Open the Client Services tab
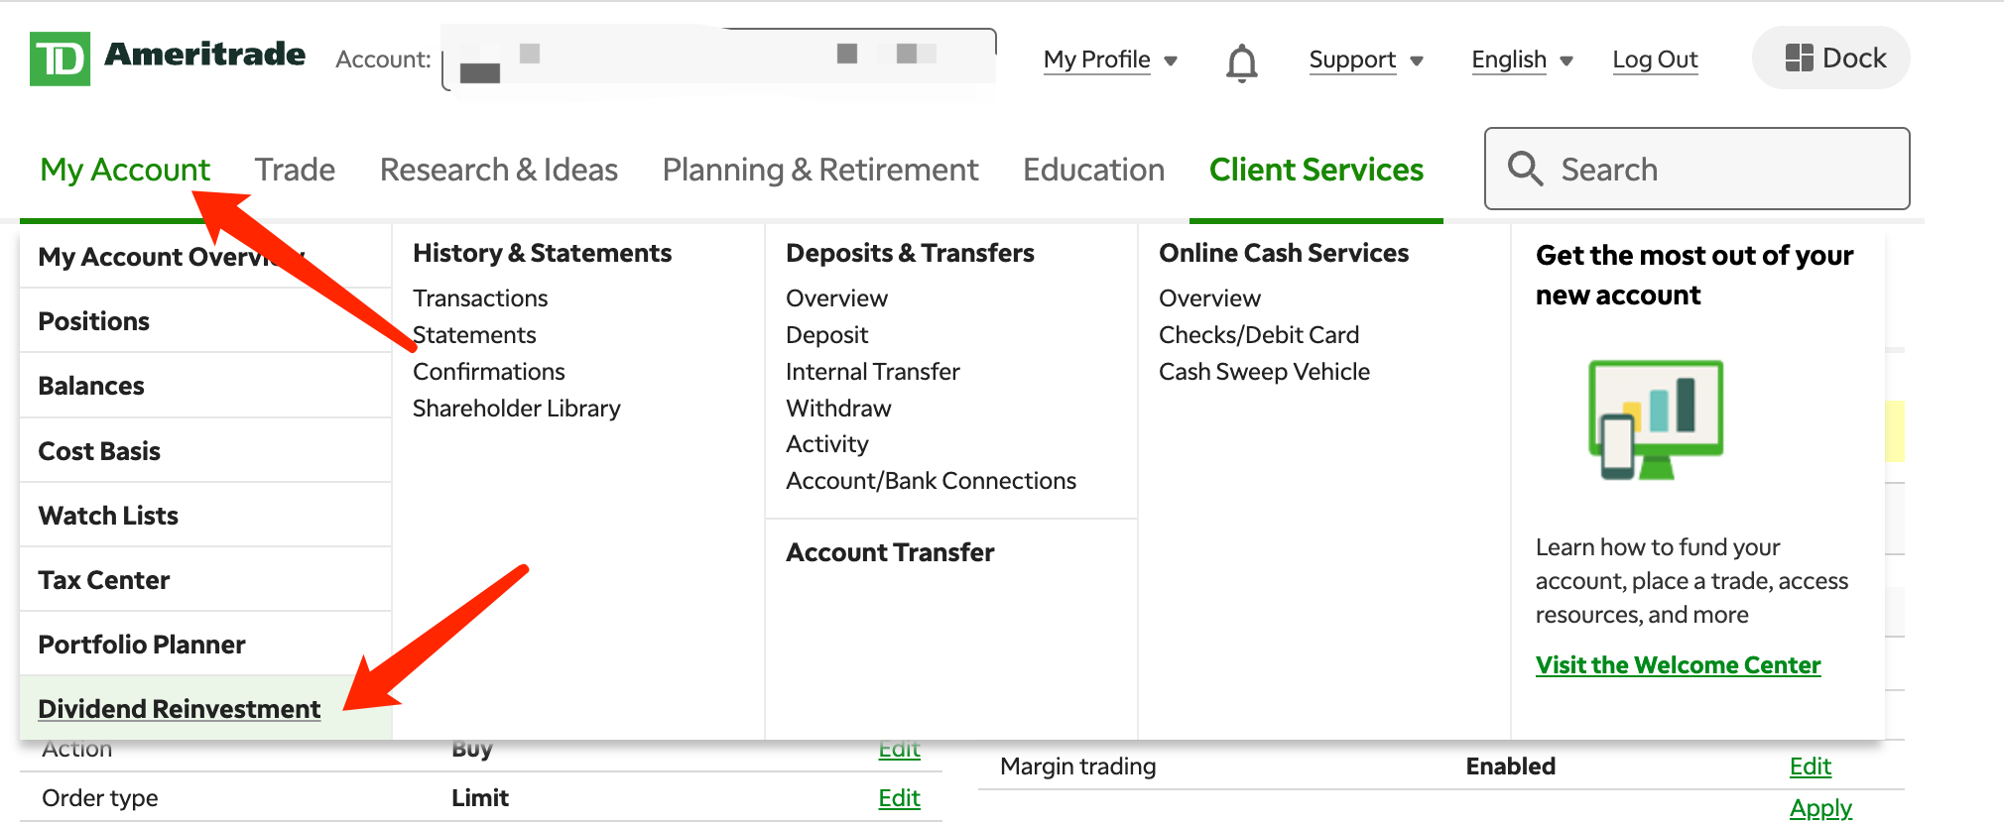The width and height of the screenshot is (2004, 825). click(1316, 170)
